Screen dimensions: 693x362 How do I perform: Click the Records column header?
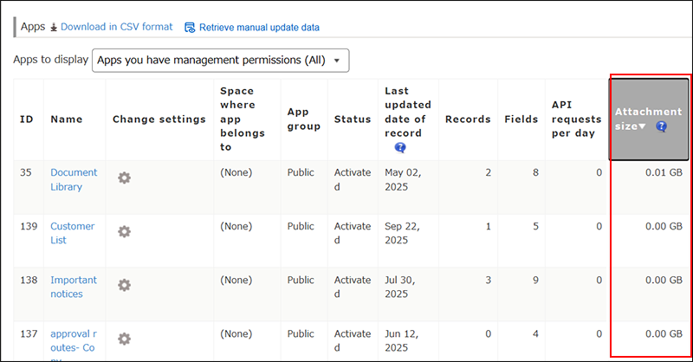(468, 120)
